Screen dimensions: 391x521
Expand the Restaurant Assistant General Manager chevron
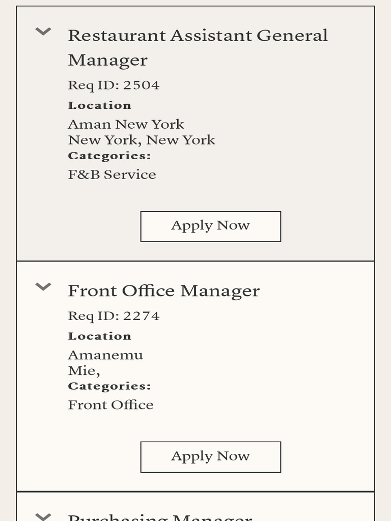click(43, 32)
